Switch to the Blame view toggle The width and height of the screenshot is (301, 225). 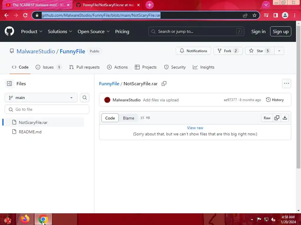point(129,118)
